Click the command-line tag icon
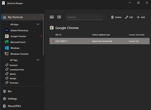The height and width of the screenshot is (110, 151). pos(7,69)
